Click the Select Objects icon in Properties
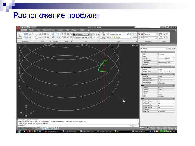 (172, 49)
